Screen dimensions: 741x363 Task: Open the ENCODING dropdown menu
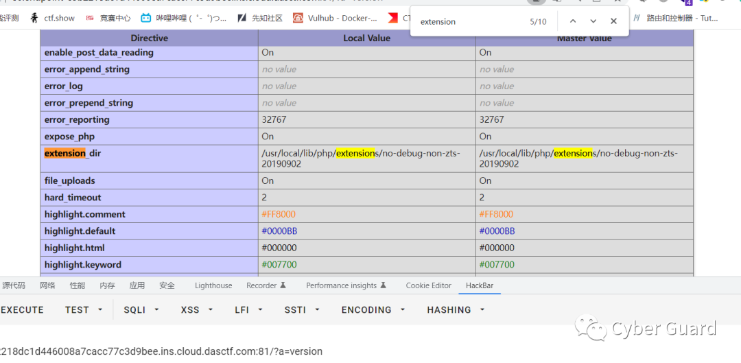point(373,309)
